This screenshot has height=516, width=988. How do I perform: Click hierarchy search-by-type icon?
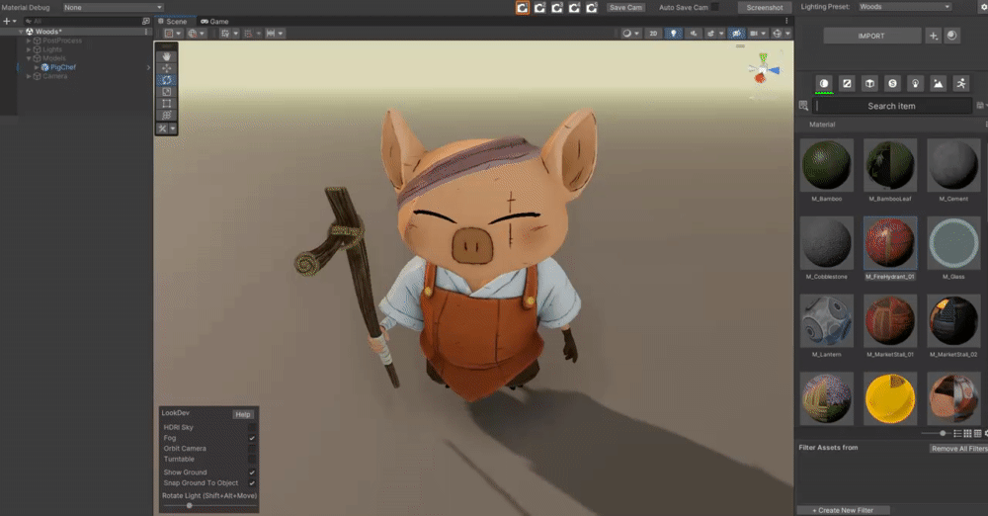pyautogui.click(x=146, y=21)
